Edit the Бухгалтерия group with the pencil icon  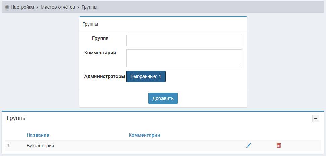point(248,145)
